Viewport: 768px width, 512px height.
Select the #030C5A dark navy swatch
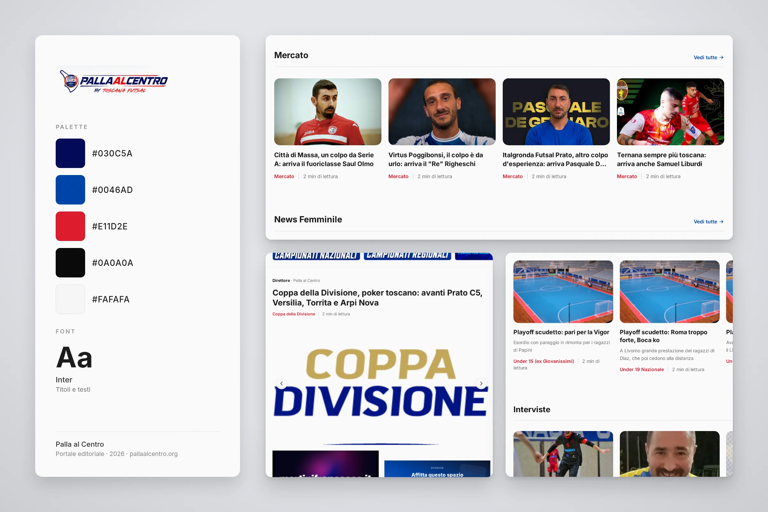coord(70,154)
